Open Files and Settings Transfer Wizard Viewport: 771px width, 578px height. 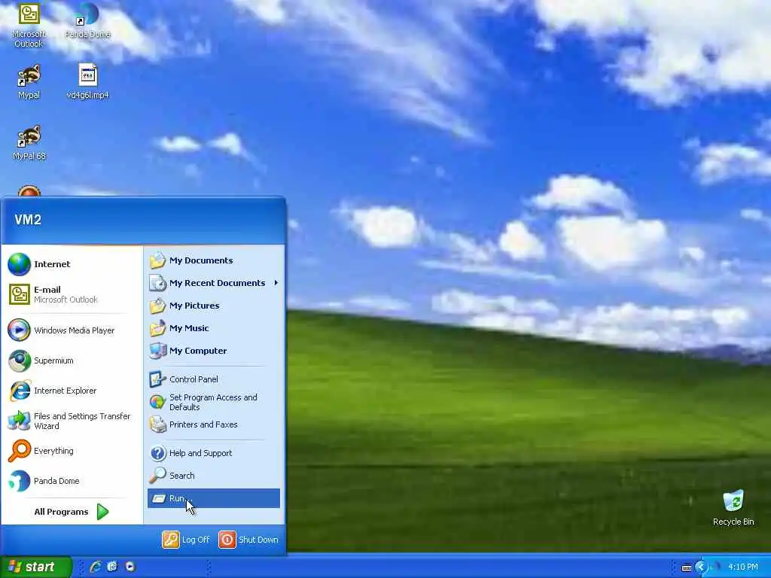click(x=72, y=421)
